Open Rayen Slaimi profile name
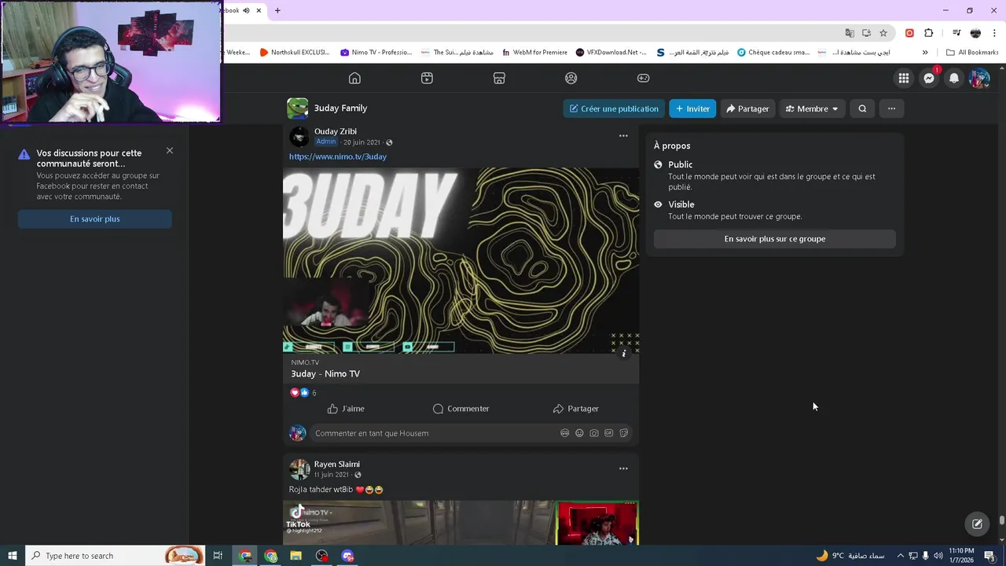Image resolution: width=1006 pixels, height=566 pixels. [337, 464]
